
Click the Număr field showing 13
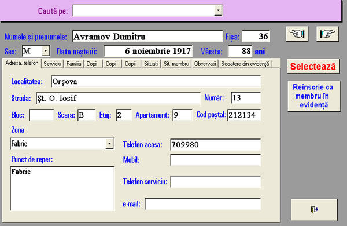tap(246, 97)
